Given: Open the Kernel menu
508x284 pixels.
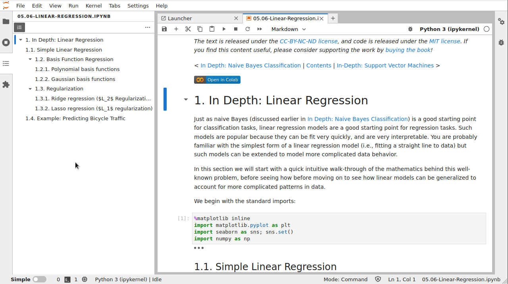Looking at the screenshot, I should [x=93, y=6].
